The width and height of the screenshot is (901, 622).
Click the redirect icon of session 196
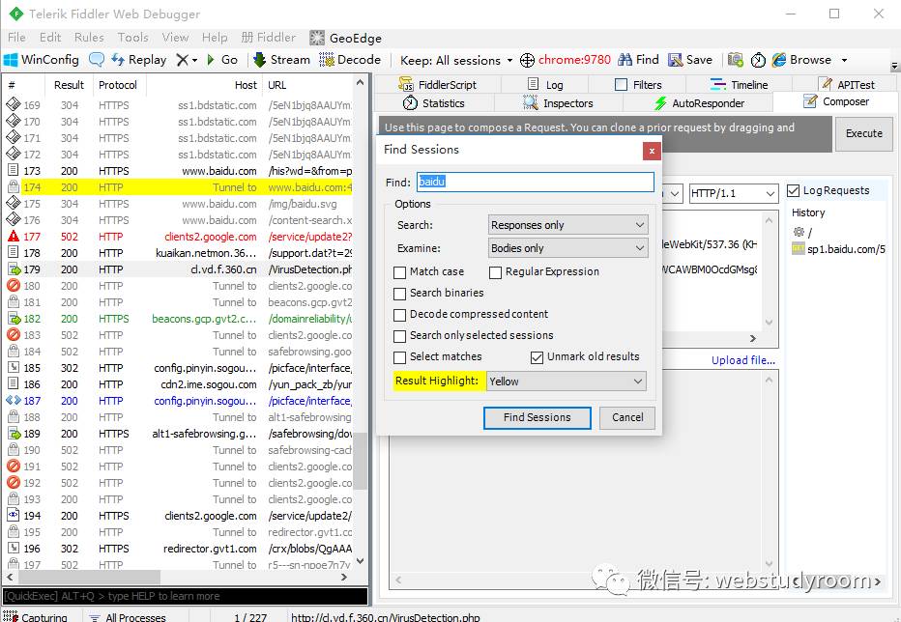14,548
